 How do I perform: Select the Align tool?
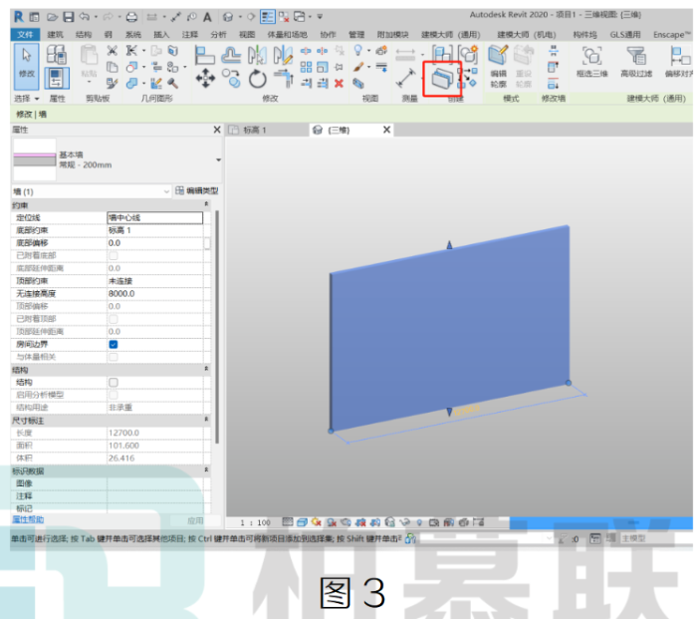(205, 55)
